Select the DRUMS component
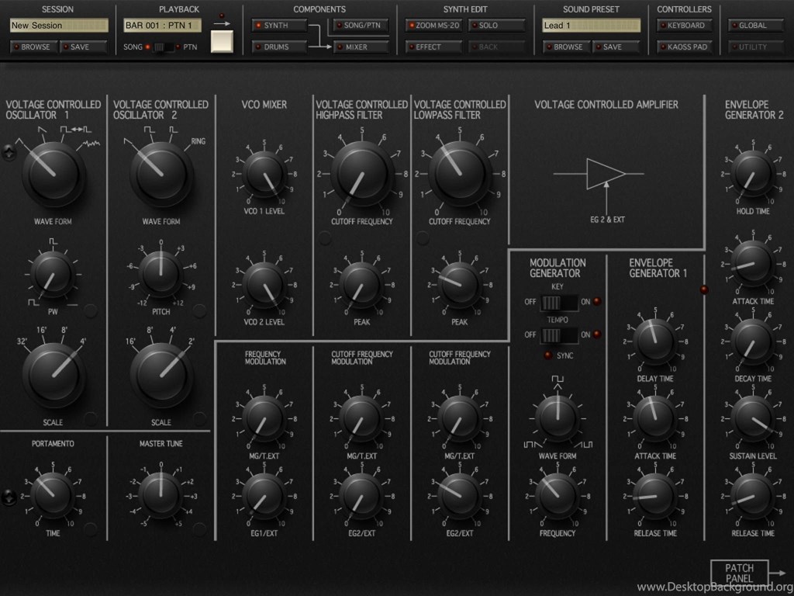Viewport: 794px width, 596px height. click(x=279, y=47)
